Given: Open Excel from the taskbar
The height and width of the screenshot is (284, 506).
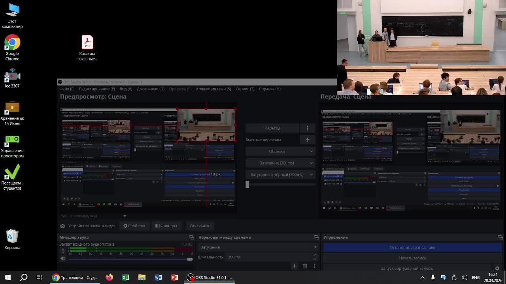Looking at the screenshot, I should pyautogui.click(x=125, y=277).
